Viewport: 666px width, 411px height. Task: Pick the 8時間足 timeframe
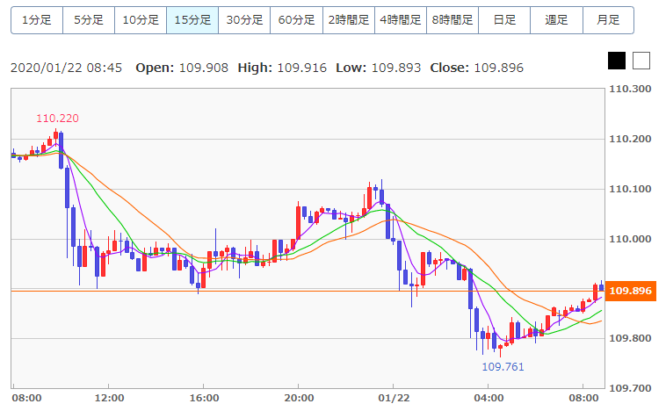pyautogui.click(x=452, y=20)
